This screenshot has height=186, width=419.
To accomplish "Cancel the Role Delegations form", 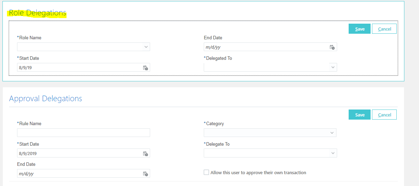I will point(384,29).
